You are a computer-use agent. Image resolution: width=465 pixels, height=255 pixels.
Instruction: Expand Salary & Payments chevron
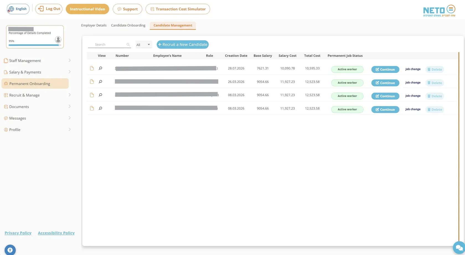(x=69, y=72)
